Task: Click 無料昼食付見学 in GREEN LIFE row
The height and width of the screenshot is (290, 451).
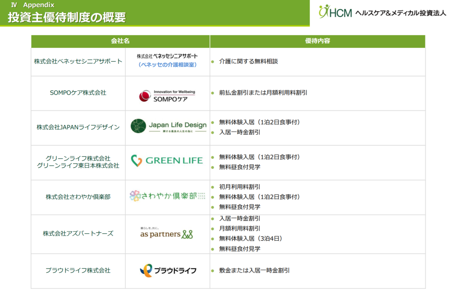Action: (x=240, y=167)
